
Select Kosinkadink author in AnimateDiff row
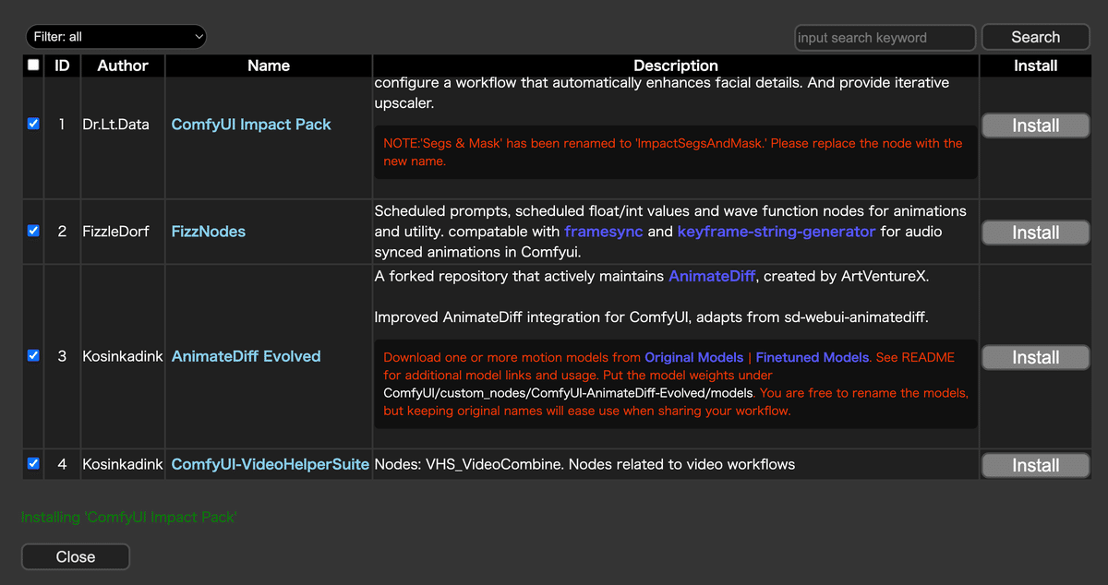(x=123, y=356)
